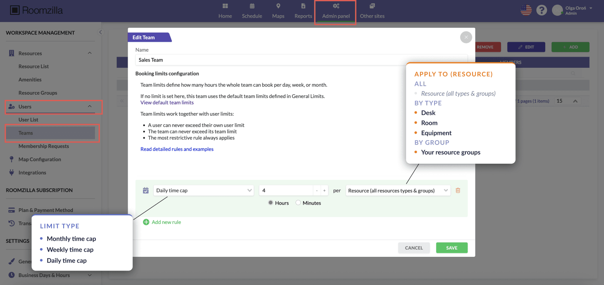Image resolution: width=604 pixels, height=285 pixels.
Task: Click the calendar icon beside Daily time cap
Action: [146, 191]
